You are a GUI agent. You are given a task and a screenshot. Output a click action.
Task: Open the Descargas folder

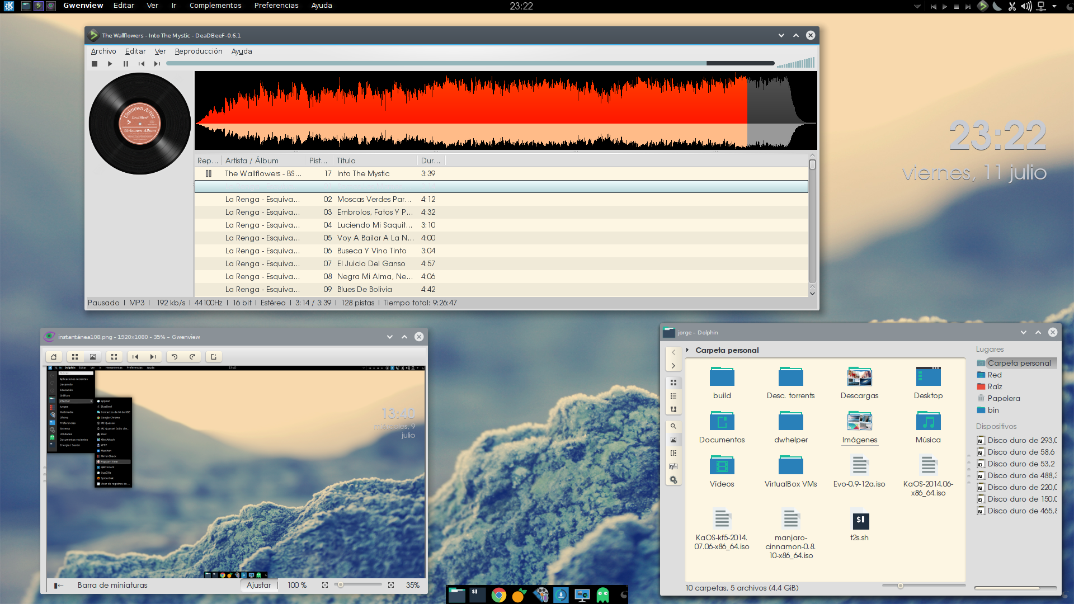[860, 383]
